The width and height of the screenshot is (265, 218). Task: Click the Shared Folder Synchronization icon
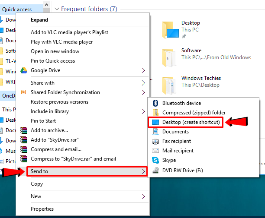tap(23, 92)
